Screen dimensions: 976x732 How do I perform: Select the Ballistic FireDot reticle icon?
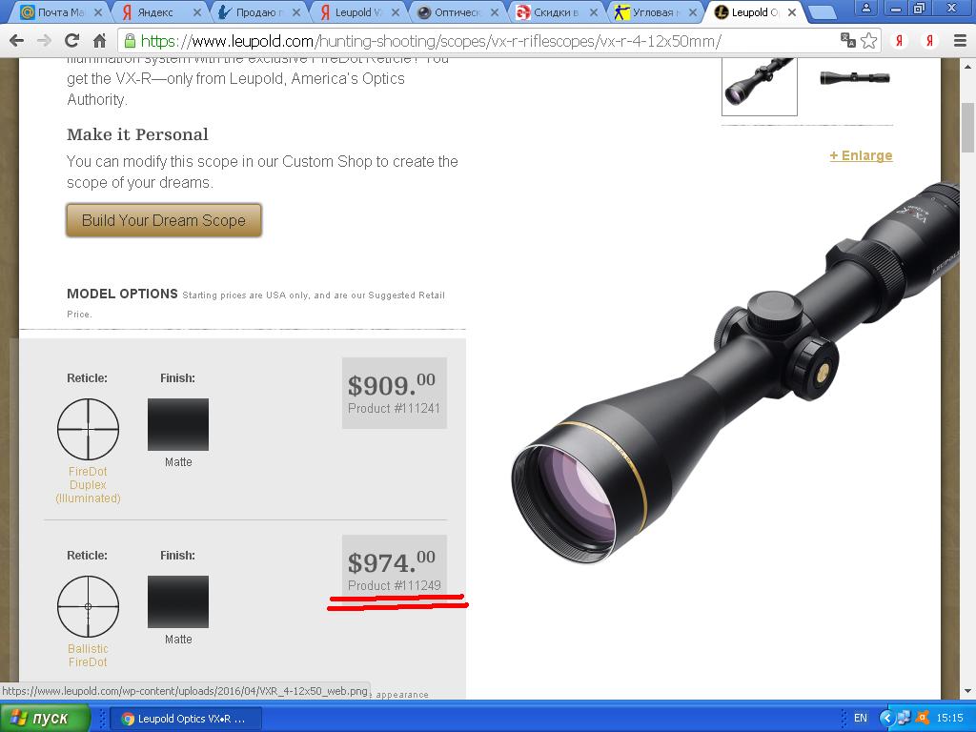(x=88, y=606)
